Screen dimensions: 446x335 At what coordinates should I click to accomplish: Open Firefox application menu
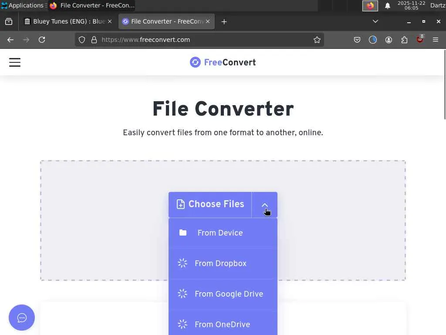click(436, 40)
